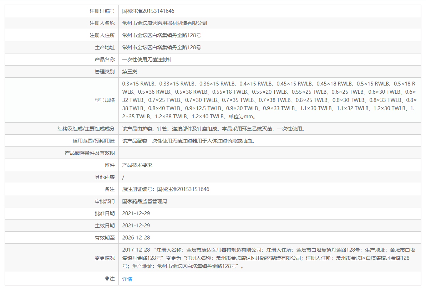This screenshot has height=289, width=426.
Task: Click the 有效期至 label
Action: click(105, 238)
